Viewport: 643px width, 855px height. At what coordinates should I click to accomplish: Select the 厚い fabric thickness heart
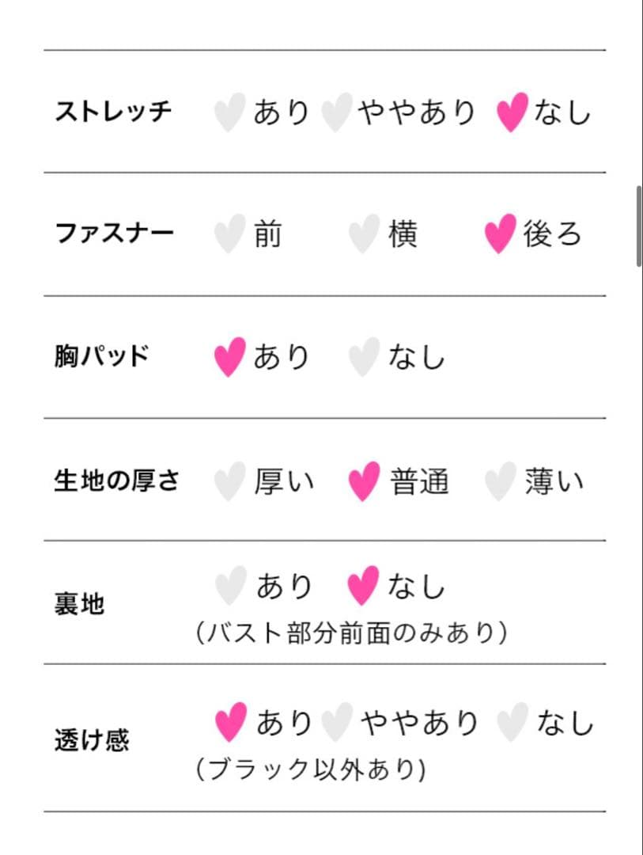point(229,481)
